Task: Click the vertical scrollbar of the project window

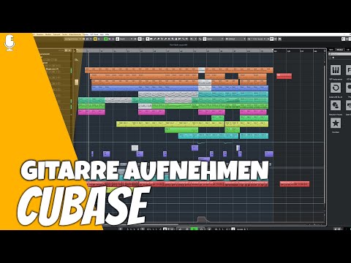Action: click(325, 134)
